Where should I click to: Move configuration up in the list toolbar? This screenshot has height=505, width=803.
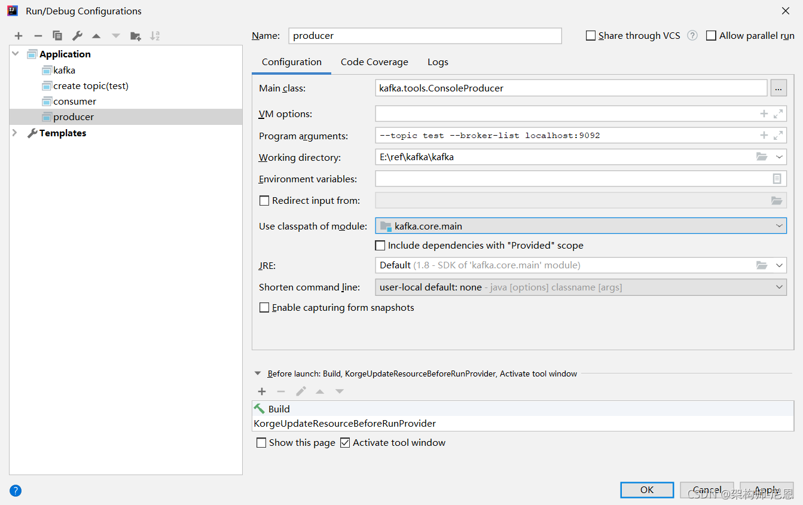(96, 36)
